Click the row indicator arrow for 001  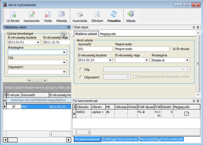5,106
